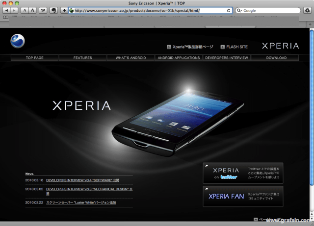This screenshot has height=226, width=314.
Task: Open a new tab with the tab bar plus
Action: [310, 24]
